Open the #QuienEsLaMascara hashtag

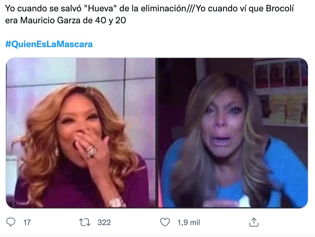(x=49, y=44)
